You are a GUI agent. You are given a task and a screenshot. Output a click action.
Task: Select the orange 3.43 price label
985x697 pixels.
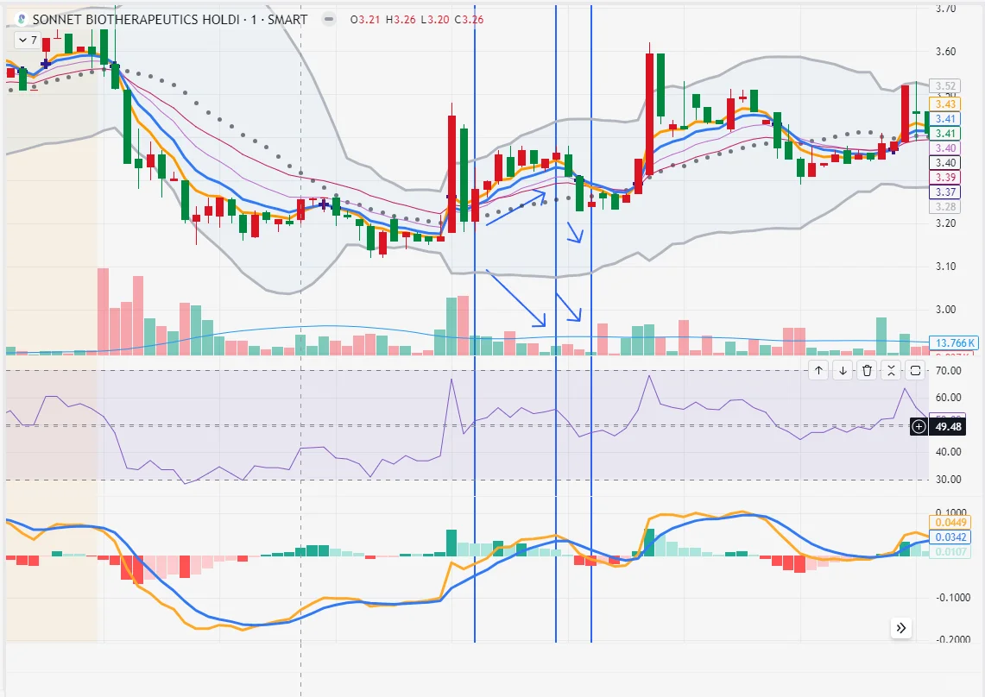[x=944, y=104]
